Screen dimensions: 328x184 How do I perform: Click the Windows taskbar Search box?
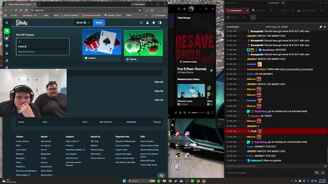[x=142, y=181]
